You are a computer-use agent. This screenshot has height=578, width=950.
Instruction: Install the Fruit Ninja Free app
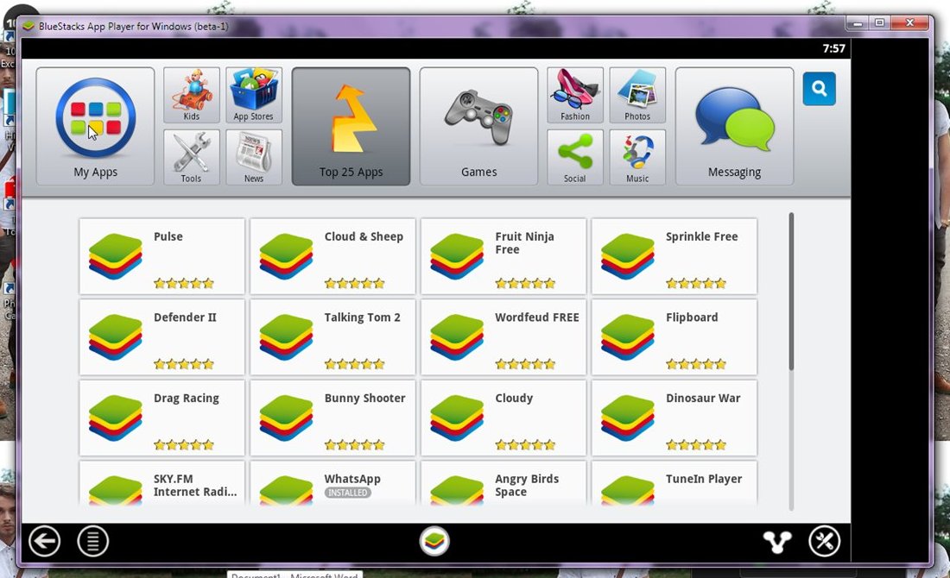pos(503,256)
